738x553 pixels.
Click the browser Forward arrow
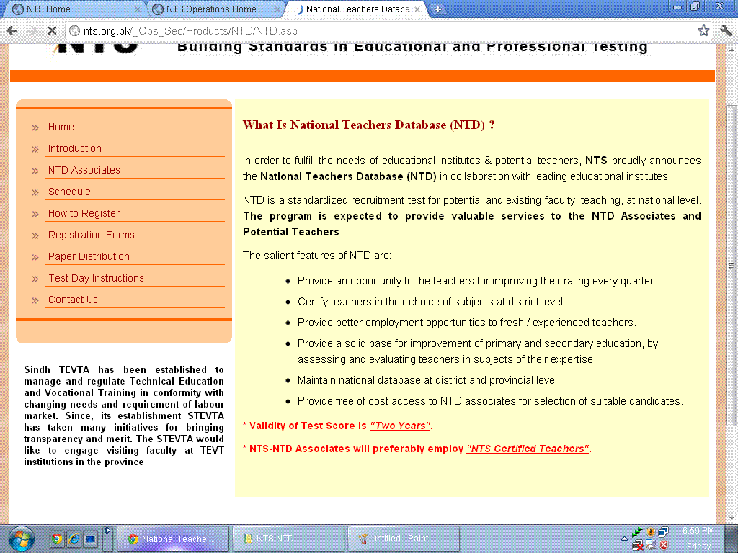point(32,31)
